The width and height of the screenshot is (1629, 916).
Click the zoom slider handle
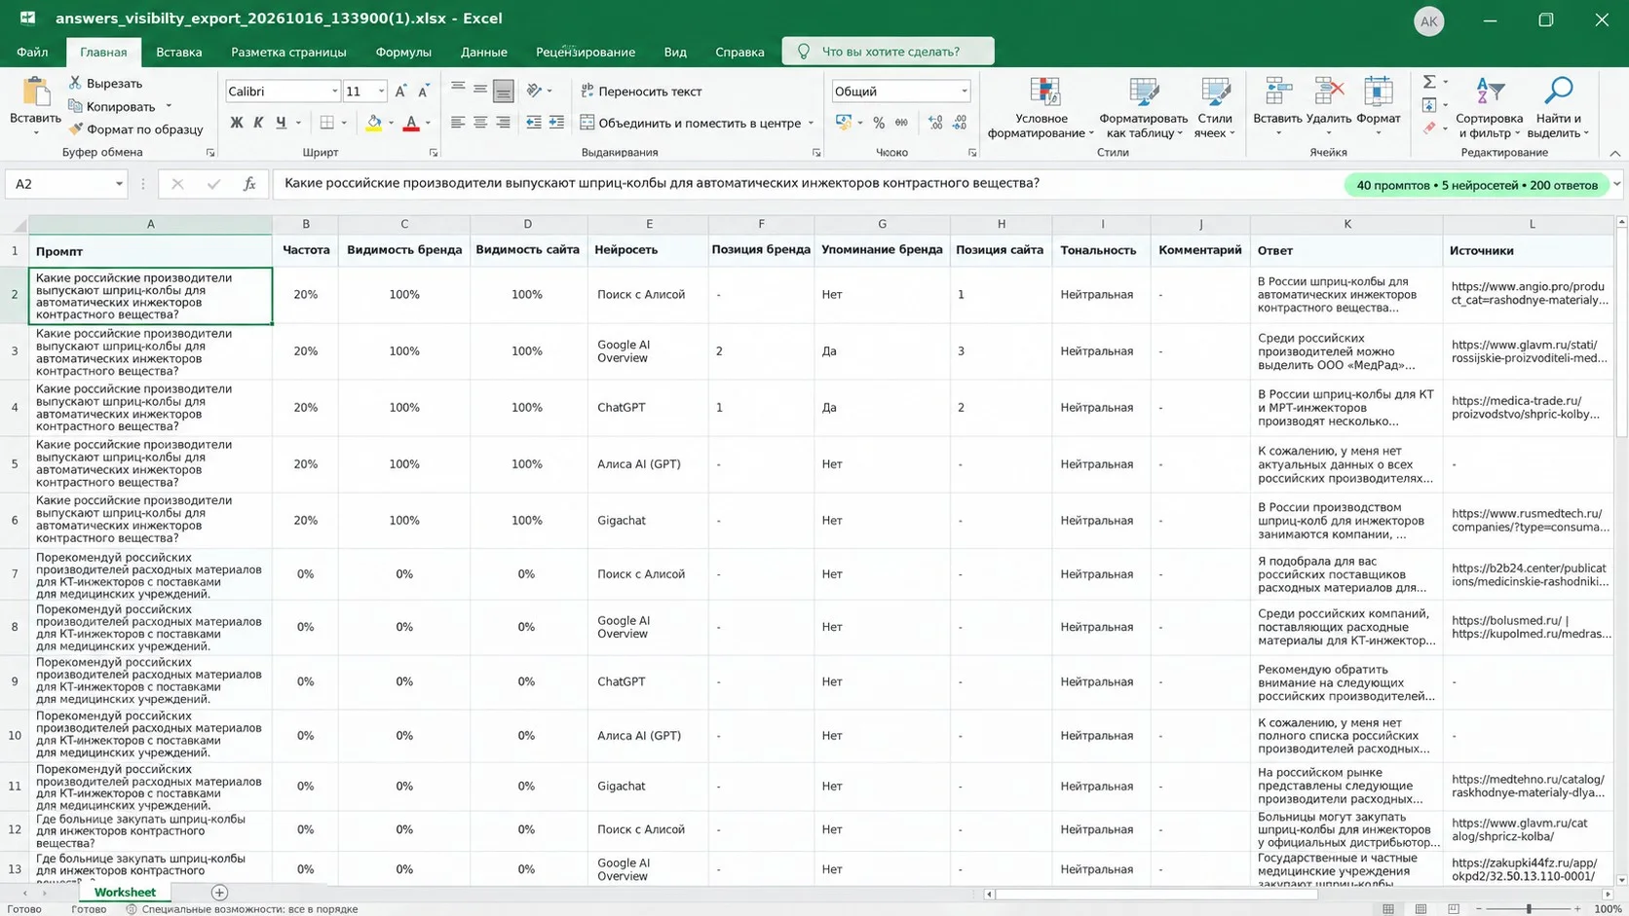(1529, 908)
